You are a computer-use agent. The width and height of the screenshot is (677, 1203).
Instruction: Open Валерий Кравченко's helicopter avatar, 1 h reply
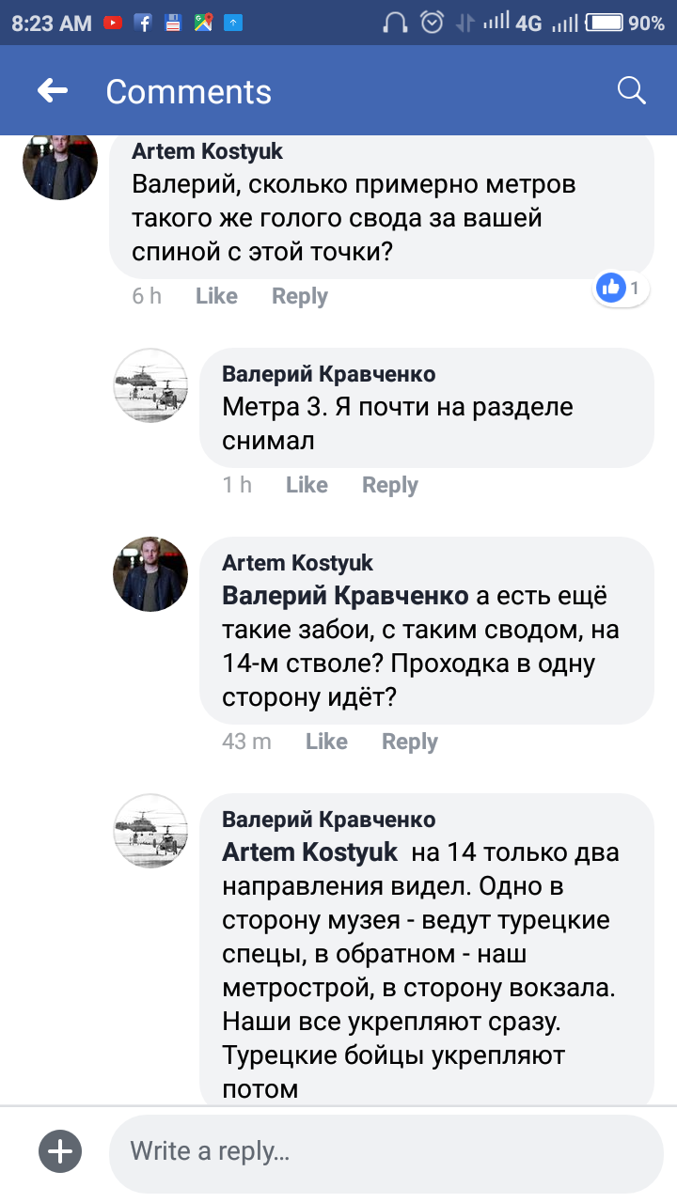click(150, 385)
